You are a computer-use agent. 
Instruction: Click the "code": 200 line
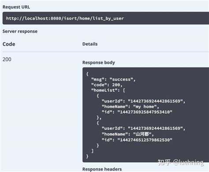coord(107,85)
